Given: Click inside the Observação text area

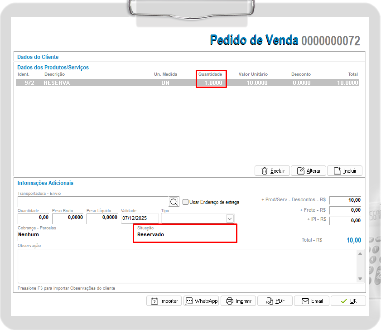Looking at the screenshot, I should pos(186,266).
